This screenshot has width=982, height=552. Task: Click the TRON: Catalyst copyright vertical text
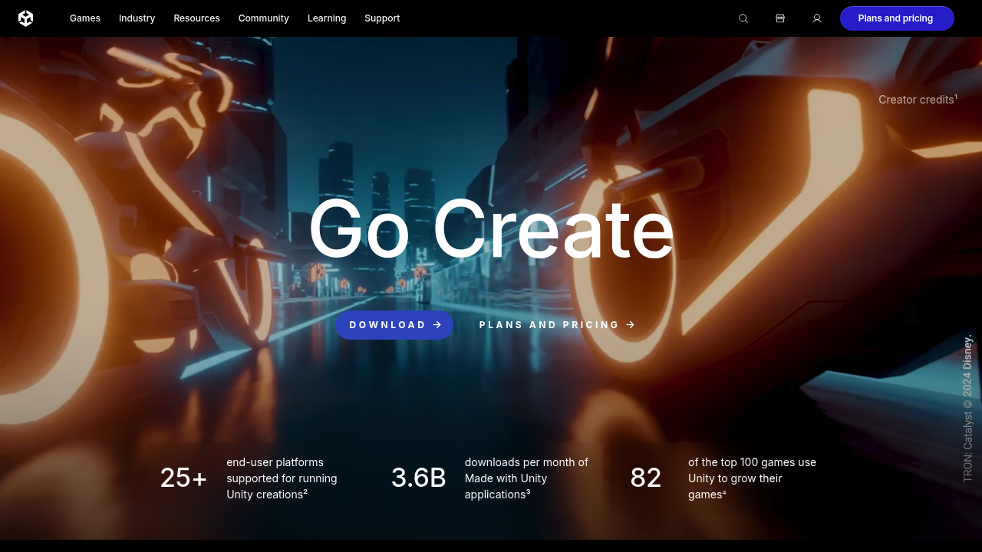click(968, 409)
